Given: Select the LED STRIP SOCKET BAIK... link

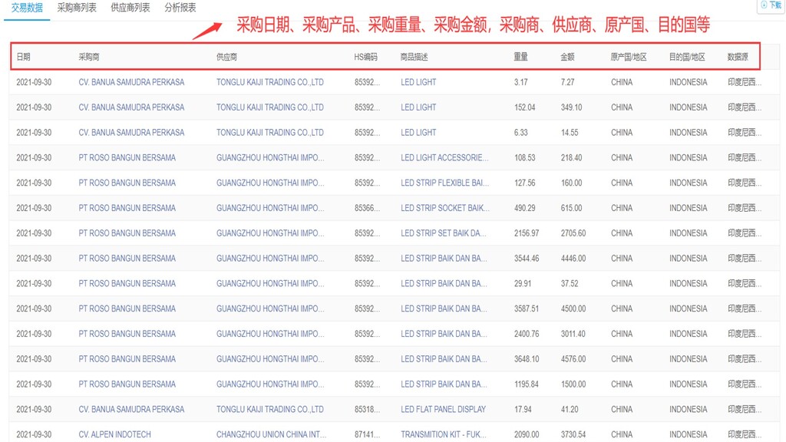Looking at the screenshot, I should [444, 208].
